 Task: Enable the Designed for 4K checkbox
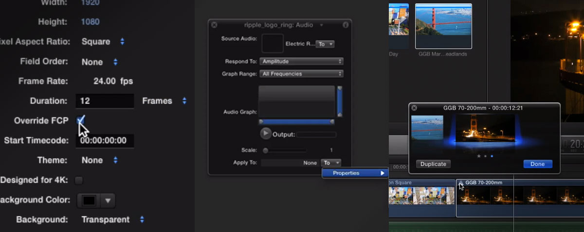78,180
